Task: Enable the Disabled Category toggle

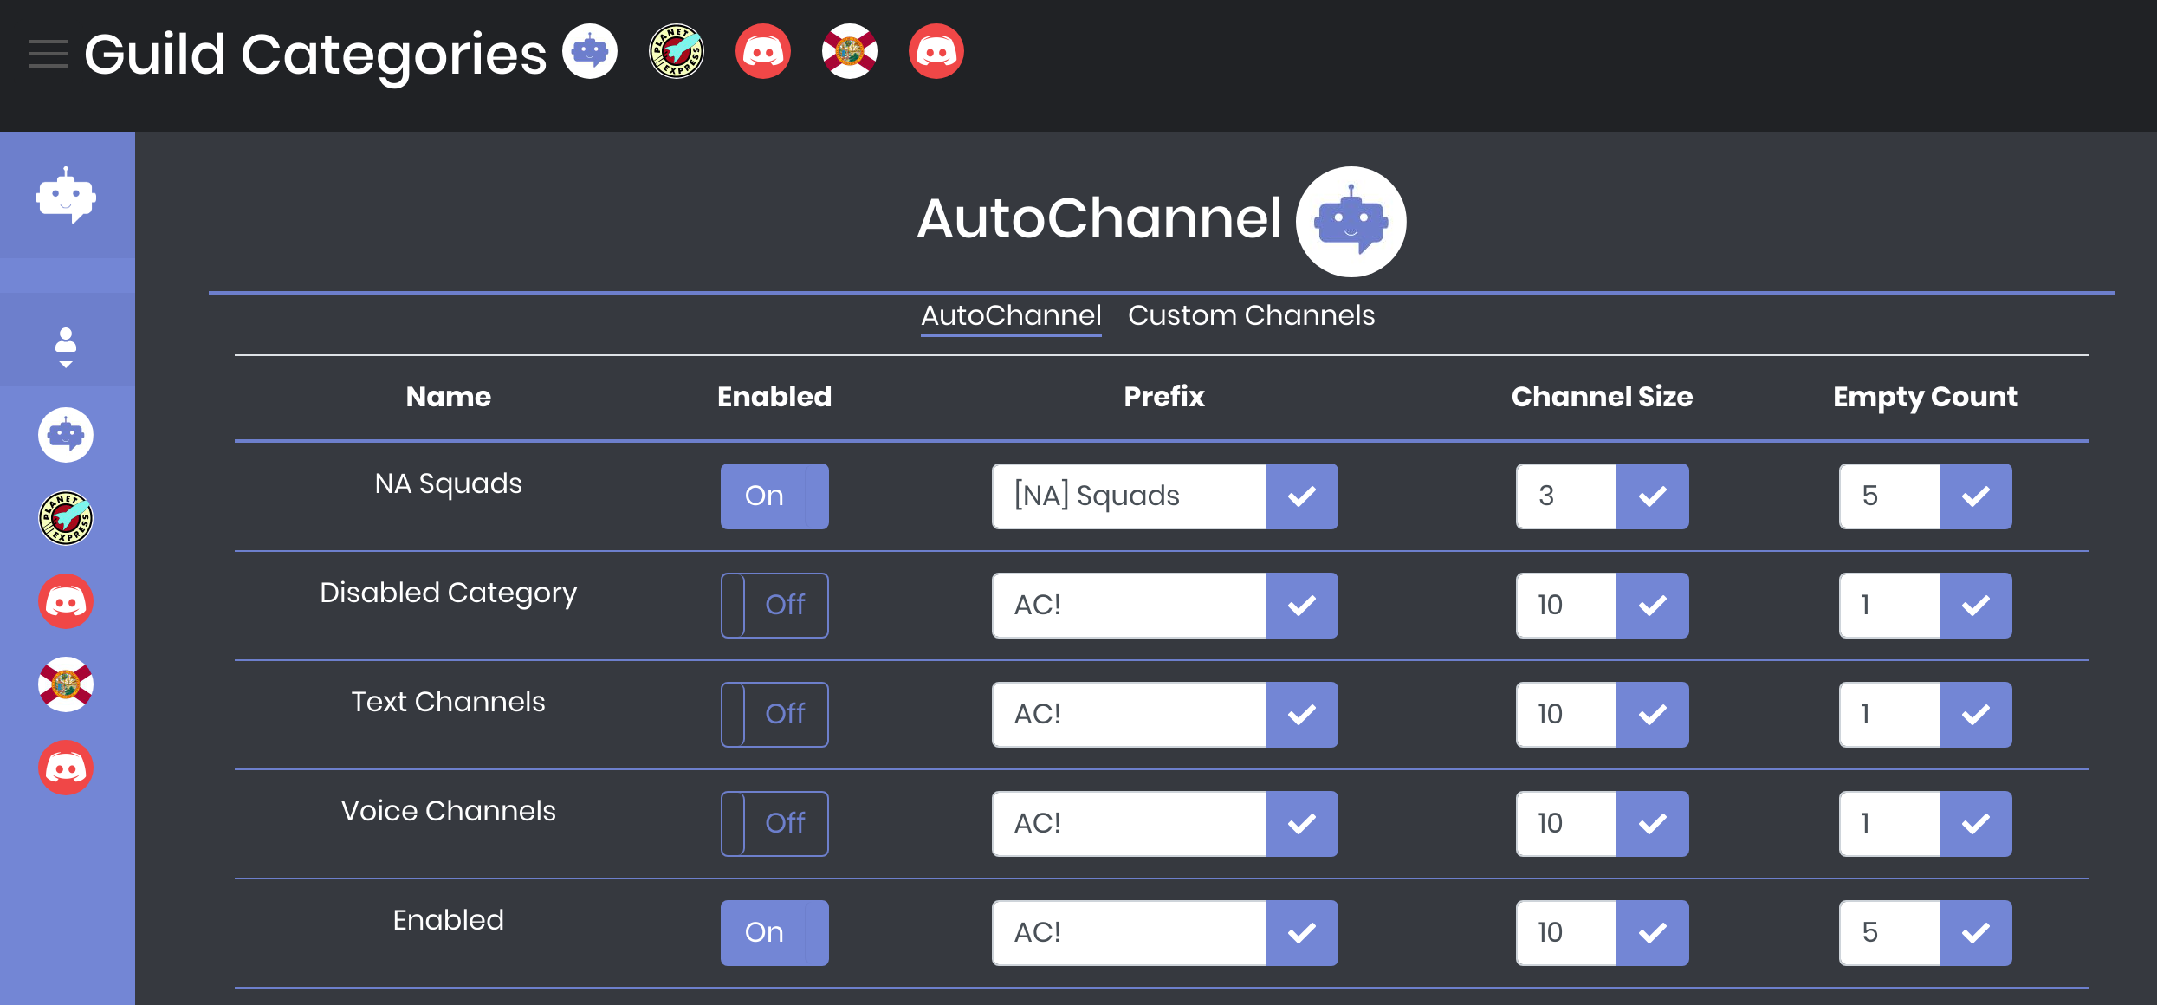Action: tap(773, 605)
